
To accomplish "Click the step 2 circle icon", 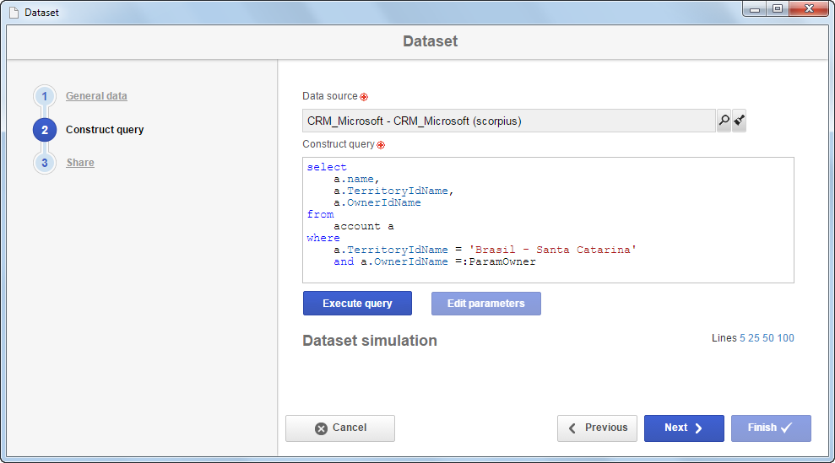I will 45,130.
